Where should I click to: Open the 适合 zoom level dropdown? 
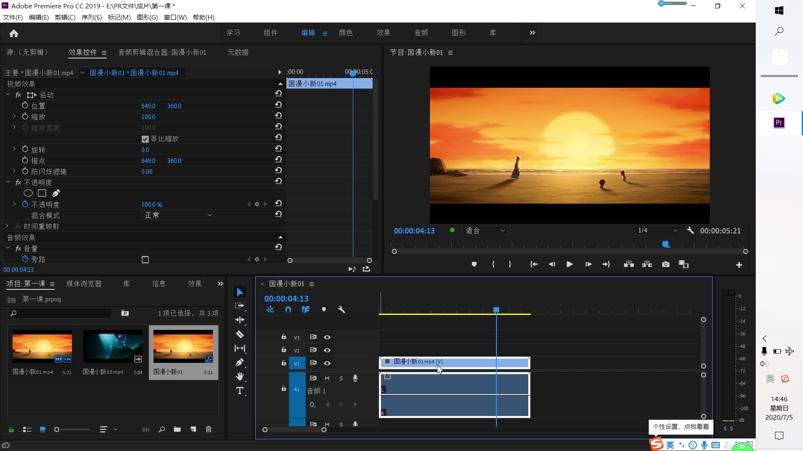tap(485, 231)
